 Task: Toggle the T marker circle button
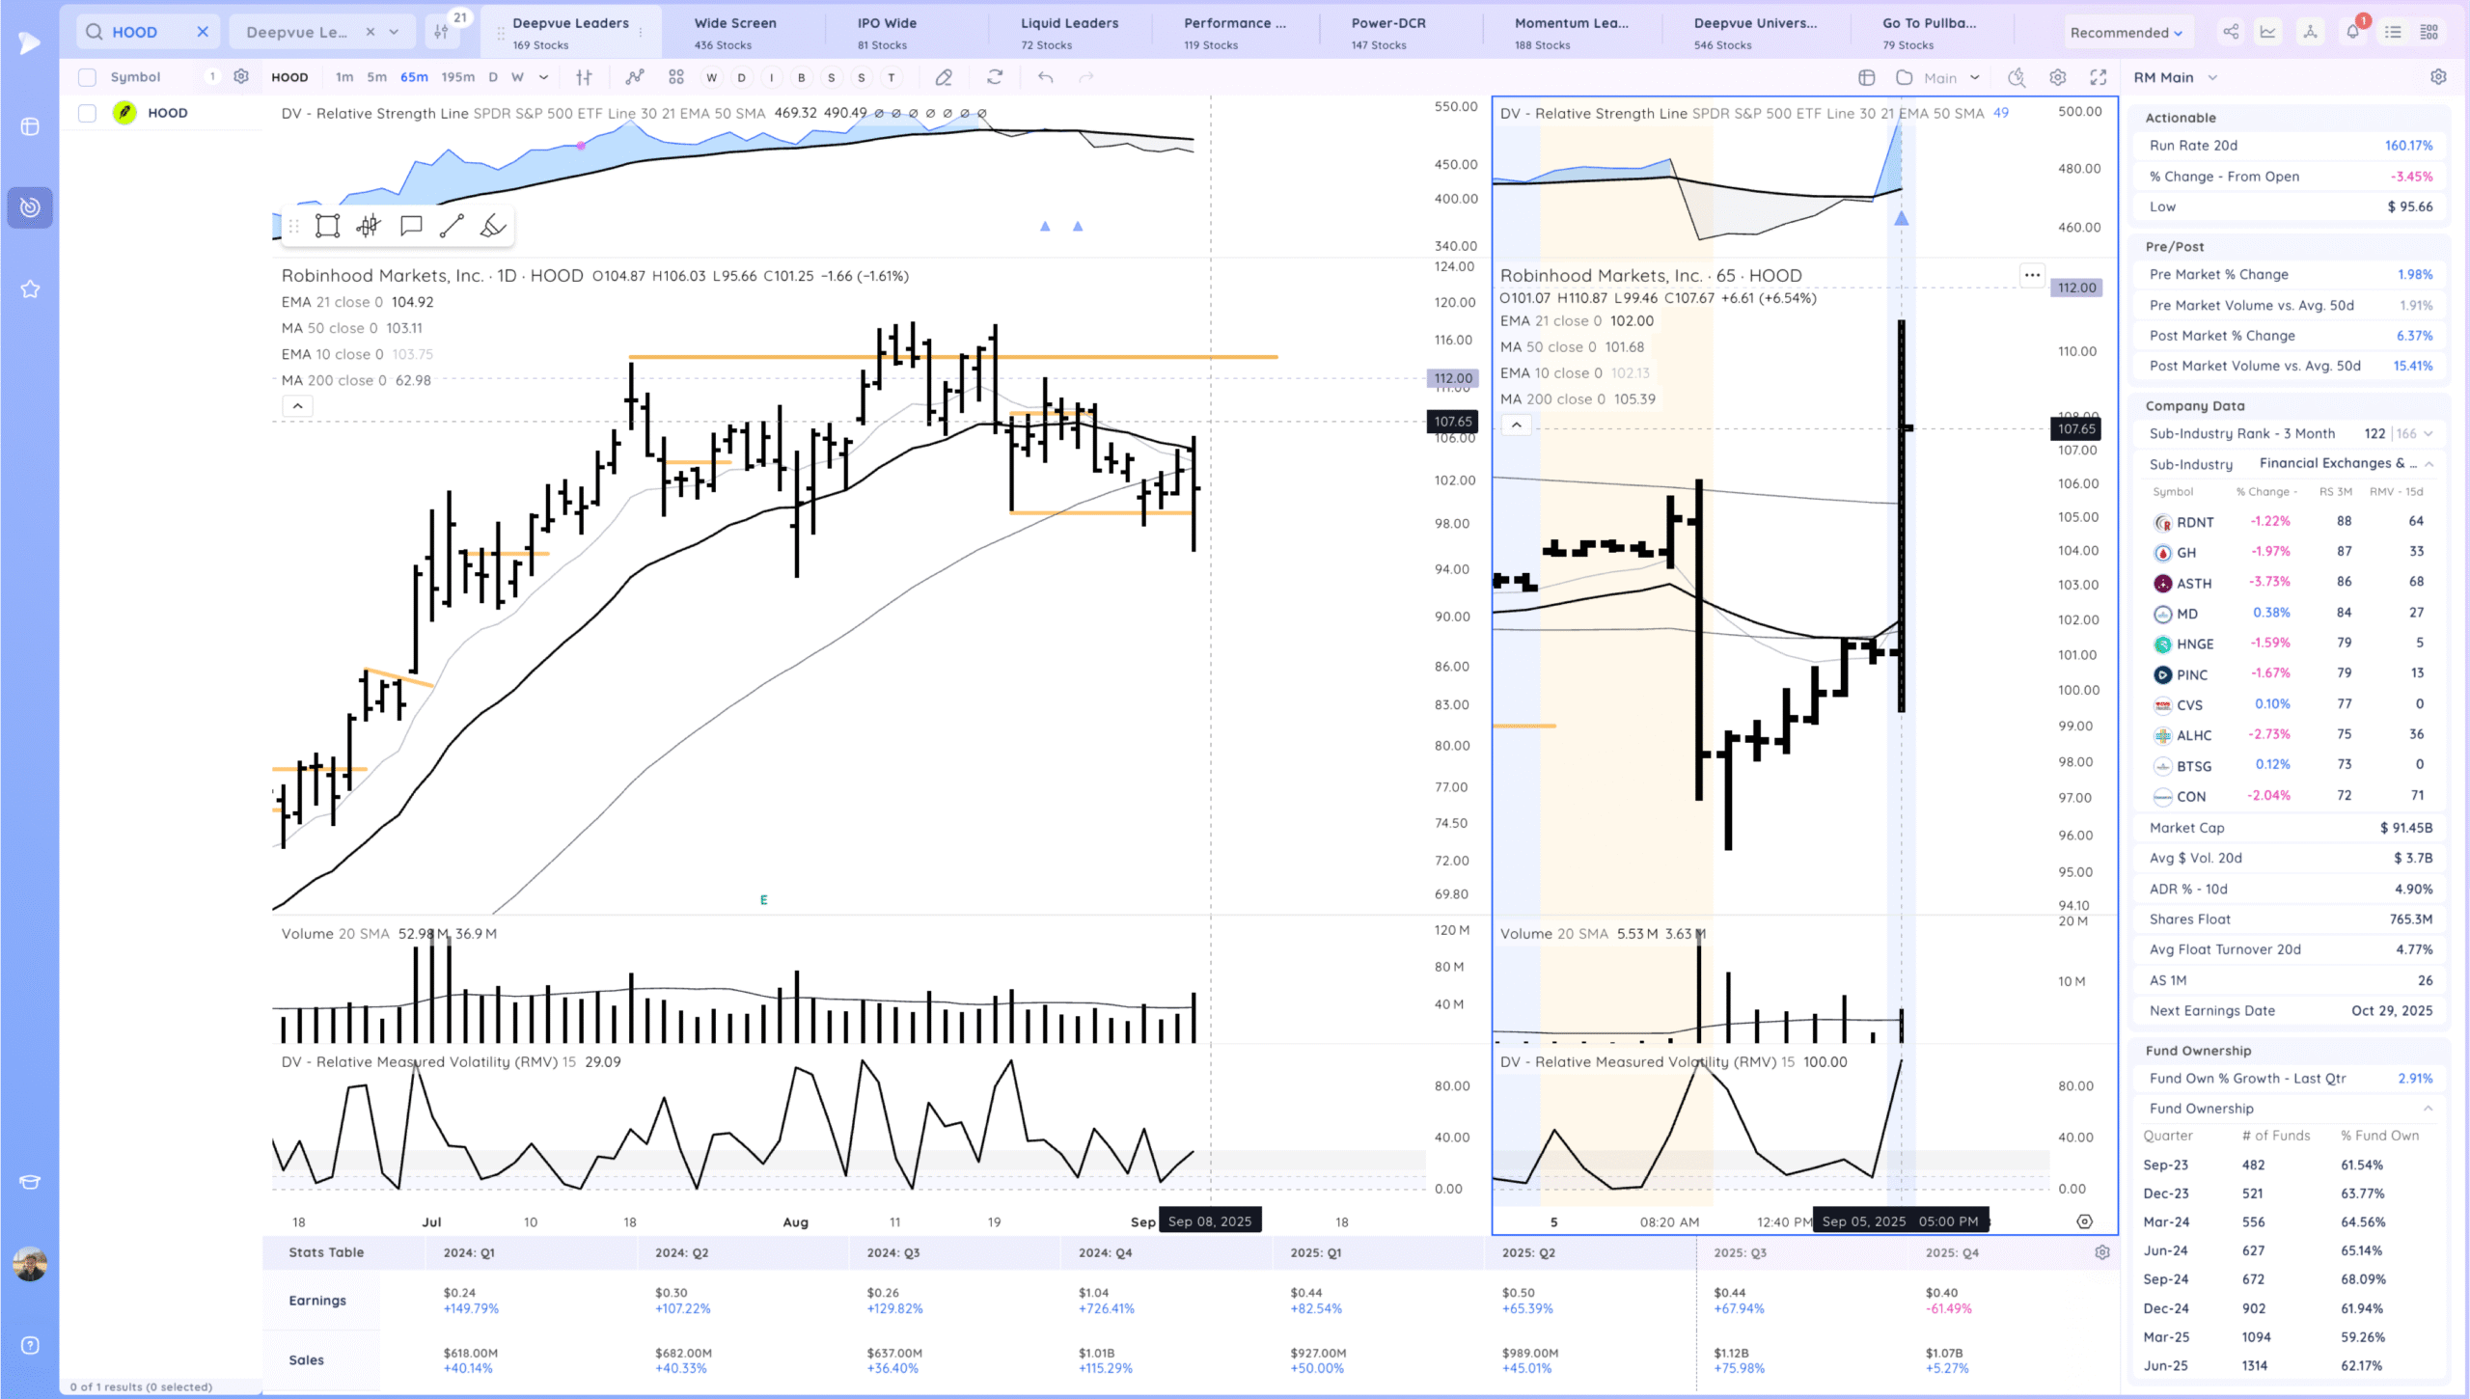coord(892,77)
